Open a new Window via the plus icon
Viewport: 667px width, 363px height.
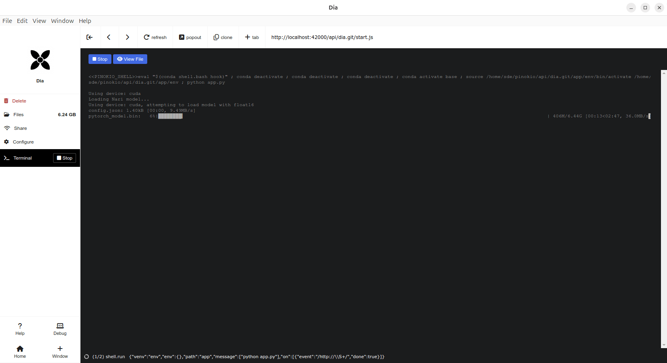60,351
